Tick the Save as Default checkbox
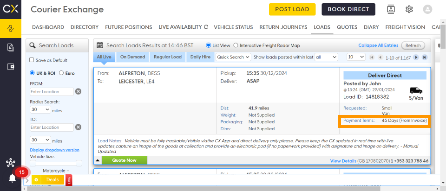Viewport: 446px width, 191px height. pyautogui.click(x=32, y=60)
